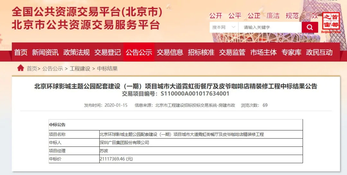347x175 pixels.
Task: Select 专家库 in the nav bar
Action: click(291, 52)
